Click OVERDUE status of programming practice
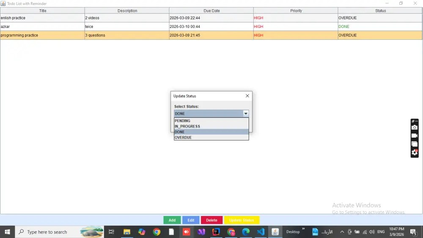Viewport: 423px width, 238px height. point(380,35)
